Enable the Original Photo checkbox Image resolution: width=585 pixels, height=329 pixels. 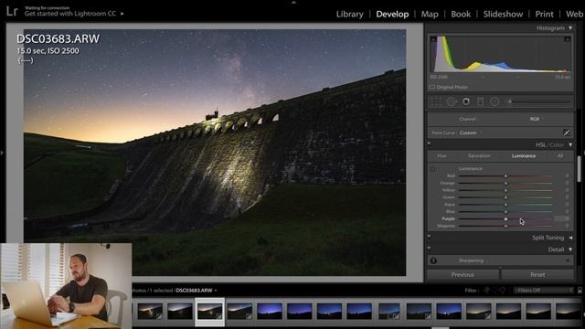click(x=432, y=87)
